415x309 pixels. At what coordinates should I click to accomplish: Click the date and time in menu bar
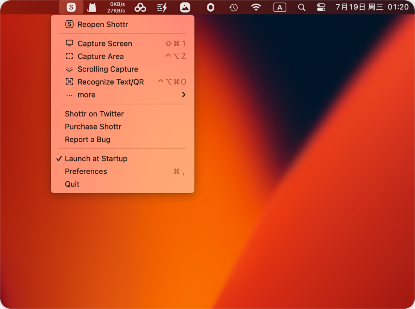(372, 7)
